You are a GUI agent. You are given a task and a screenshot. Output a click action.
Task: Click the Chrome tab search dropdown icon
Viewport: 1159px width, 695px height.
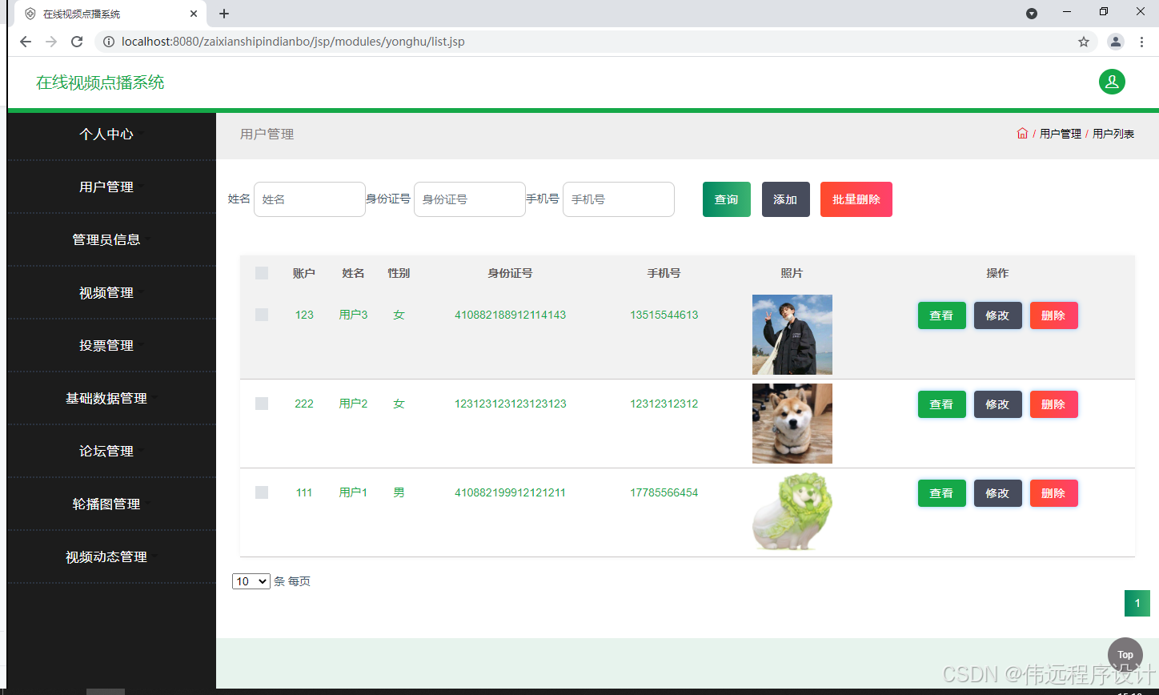pyautogui.click(x=1032, y=14)
